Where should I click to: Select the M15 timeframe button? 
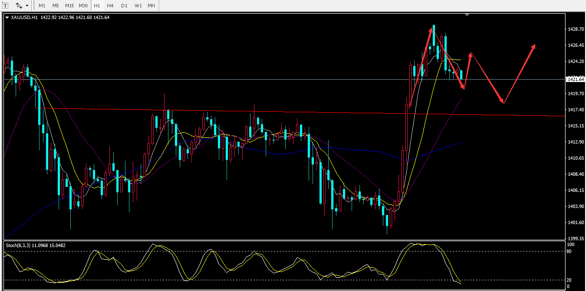tap(69, 6)
